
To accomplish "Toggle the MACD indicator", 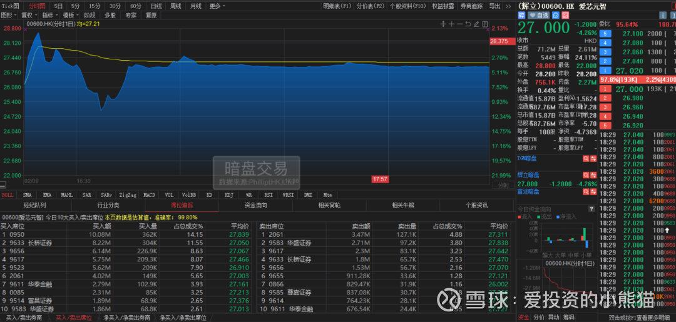I will tap(149, 195).
